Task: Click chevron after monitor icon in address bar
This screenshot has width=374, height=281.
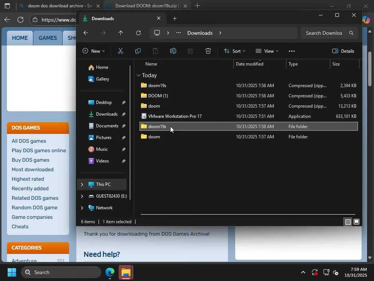Action: point(168,33)
